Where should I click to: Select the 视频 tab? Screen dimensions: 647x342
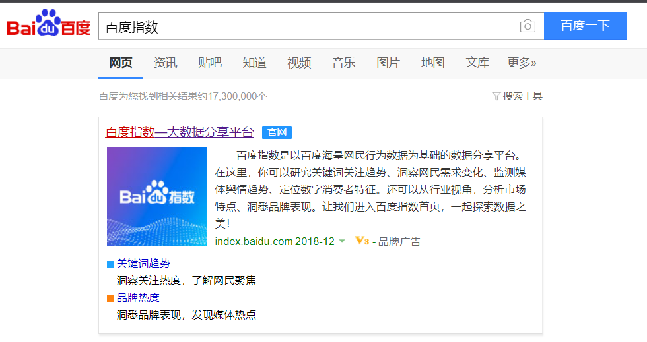(299, 63)
